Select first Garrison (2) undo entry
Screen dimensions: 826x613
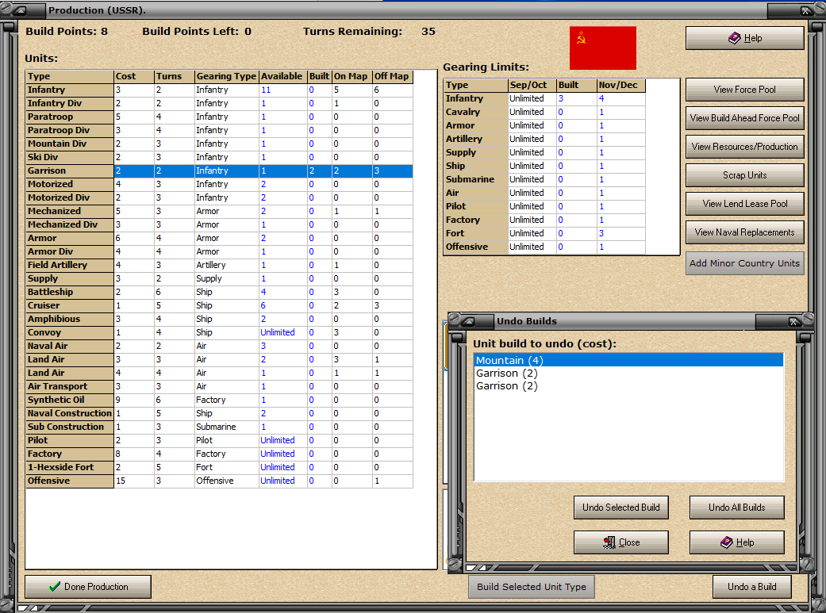tap(628, 374)
